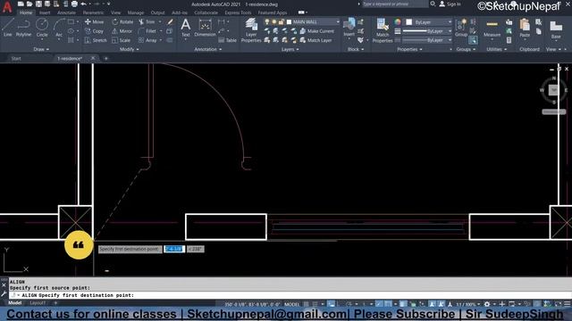Toggle drawing grid display in status bar
Image resolution: width=572 pixels, height=321 pixels.
click(306, 304)
